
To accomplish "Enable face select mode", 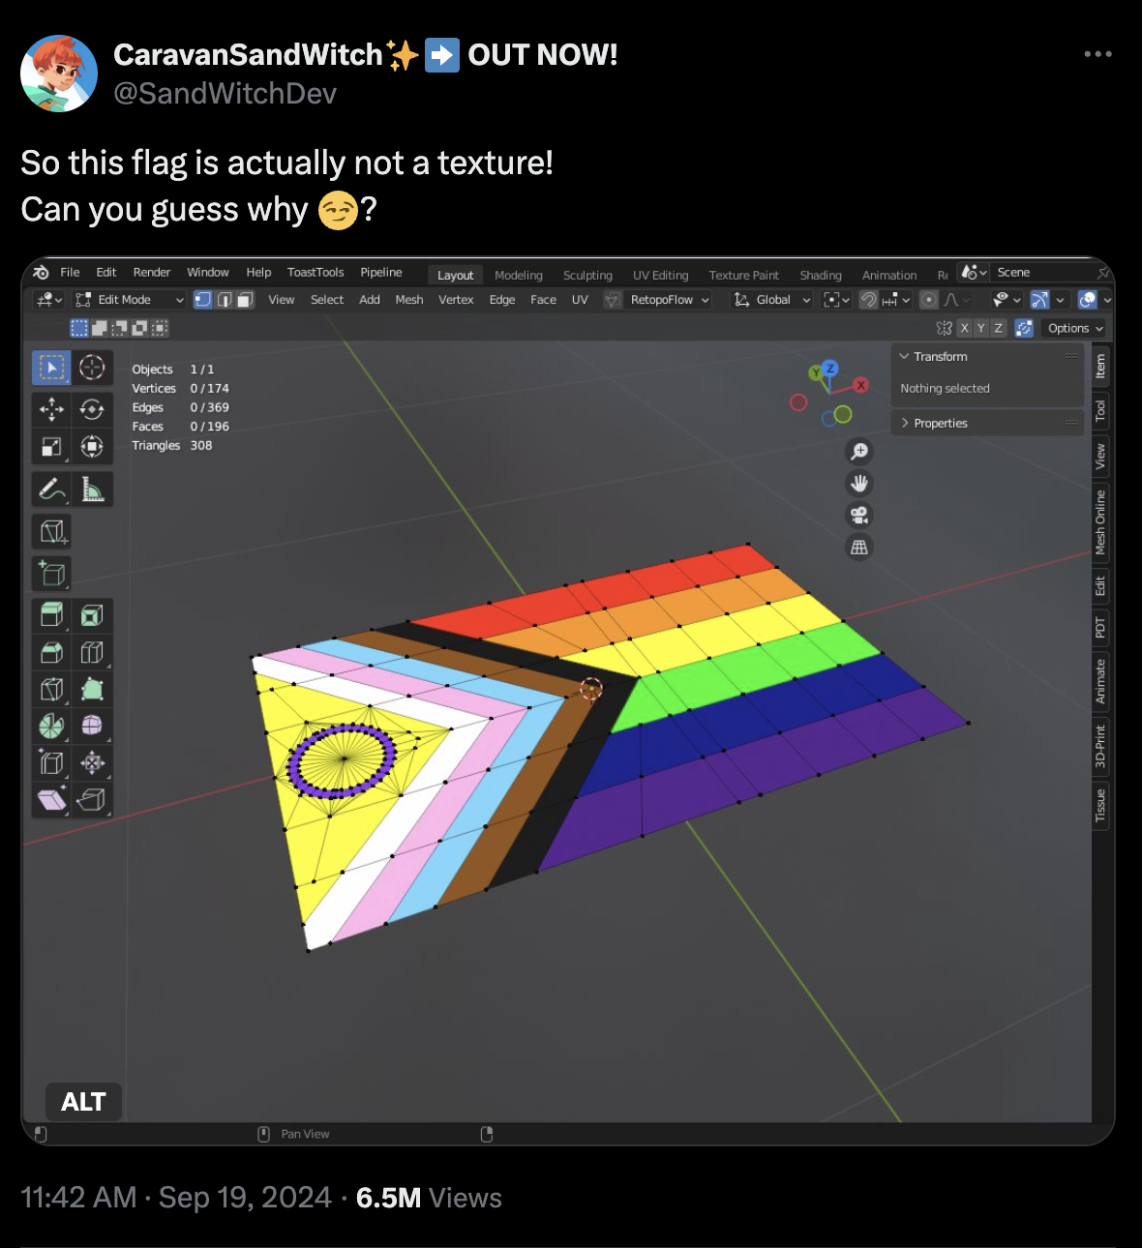I will pos(246,300).
